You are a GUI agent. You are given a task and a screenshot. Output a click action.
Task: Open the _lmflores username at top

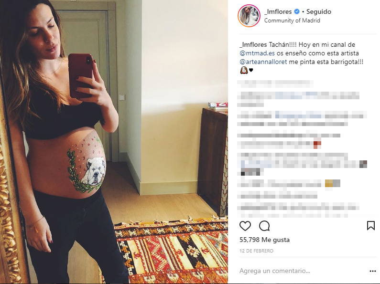(x=278, y=11)
